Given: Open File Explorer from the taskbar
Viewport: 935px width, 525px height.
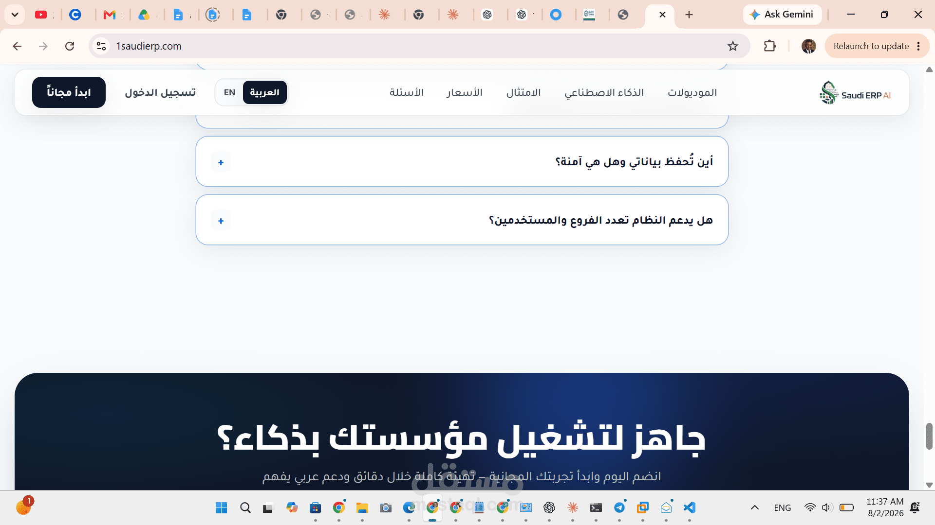Looking at the screenshot, I should [x=362, y=508].
